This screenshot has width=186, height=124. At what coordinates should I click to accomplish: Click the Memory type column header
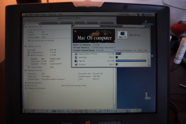(x=55, y=59)
